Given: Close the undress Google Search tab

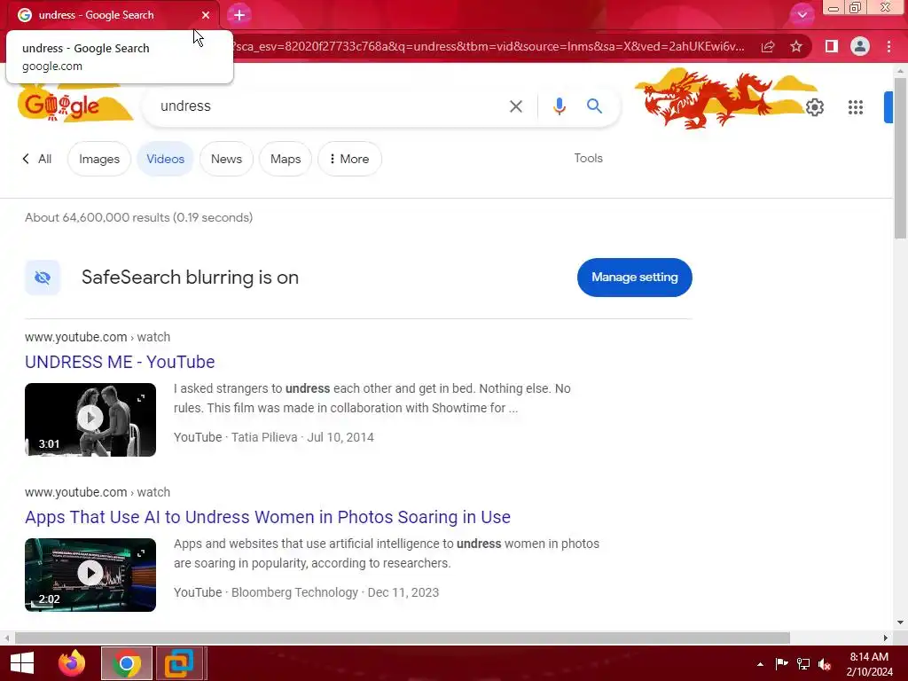Looking at the screenshot, I should click(206, 15).
